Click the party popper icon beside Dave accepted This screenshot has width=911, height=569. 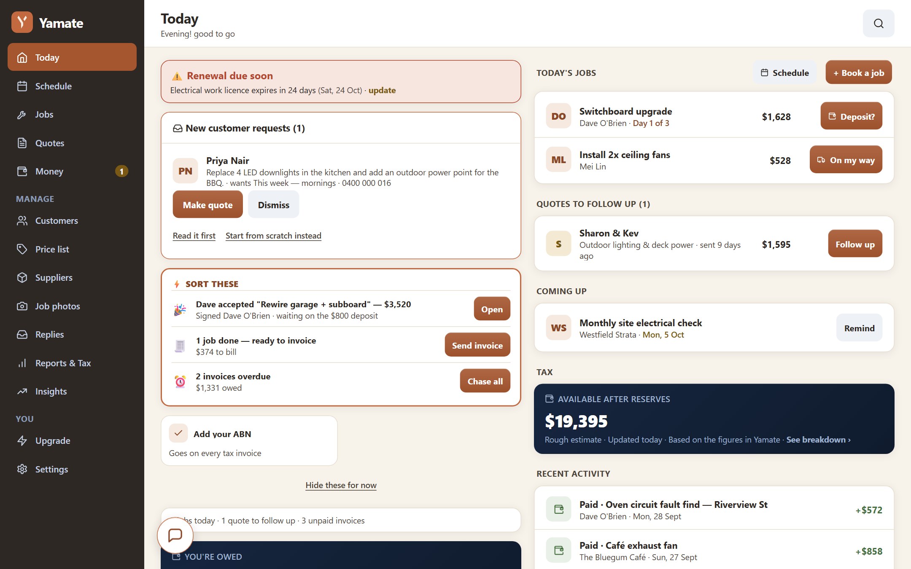tap(180, 309)
